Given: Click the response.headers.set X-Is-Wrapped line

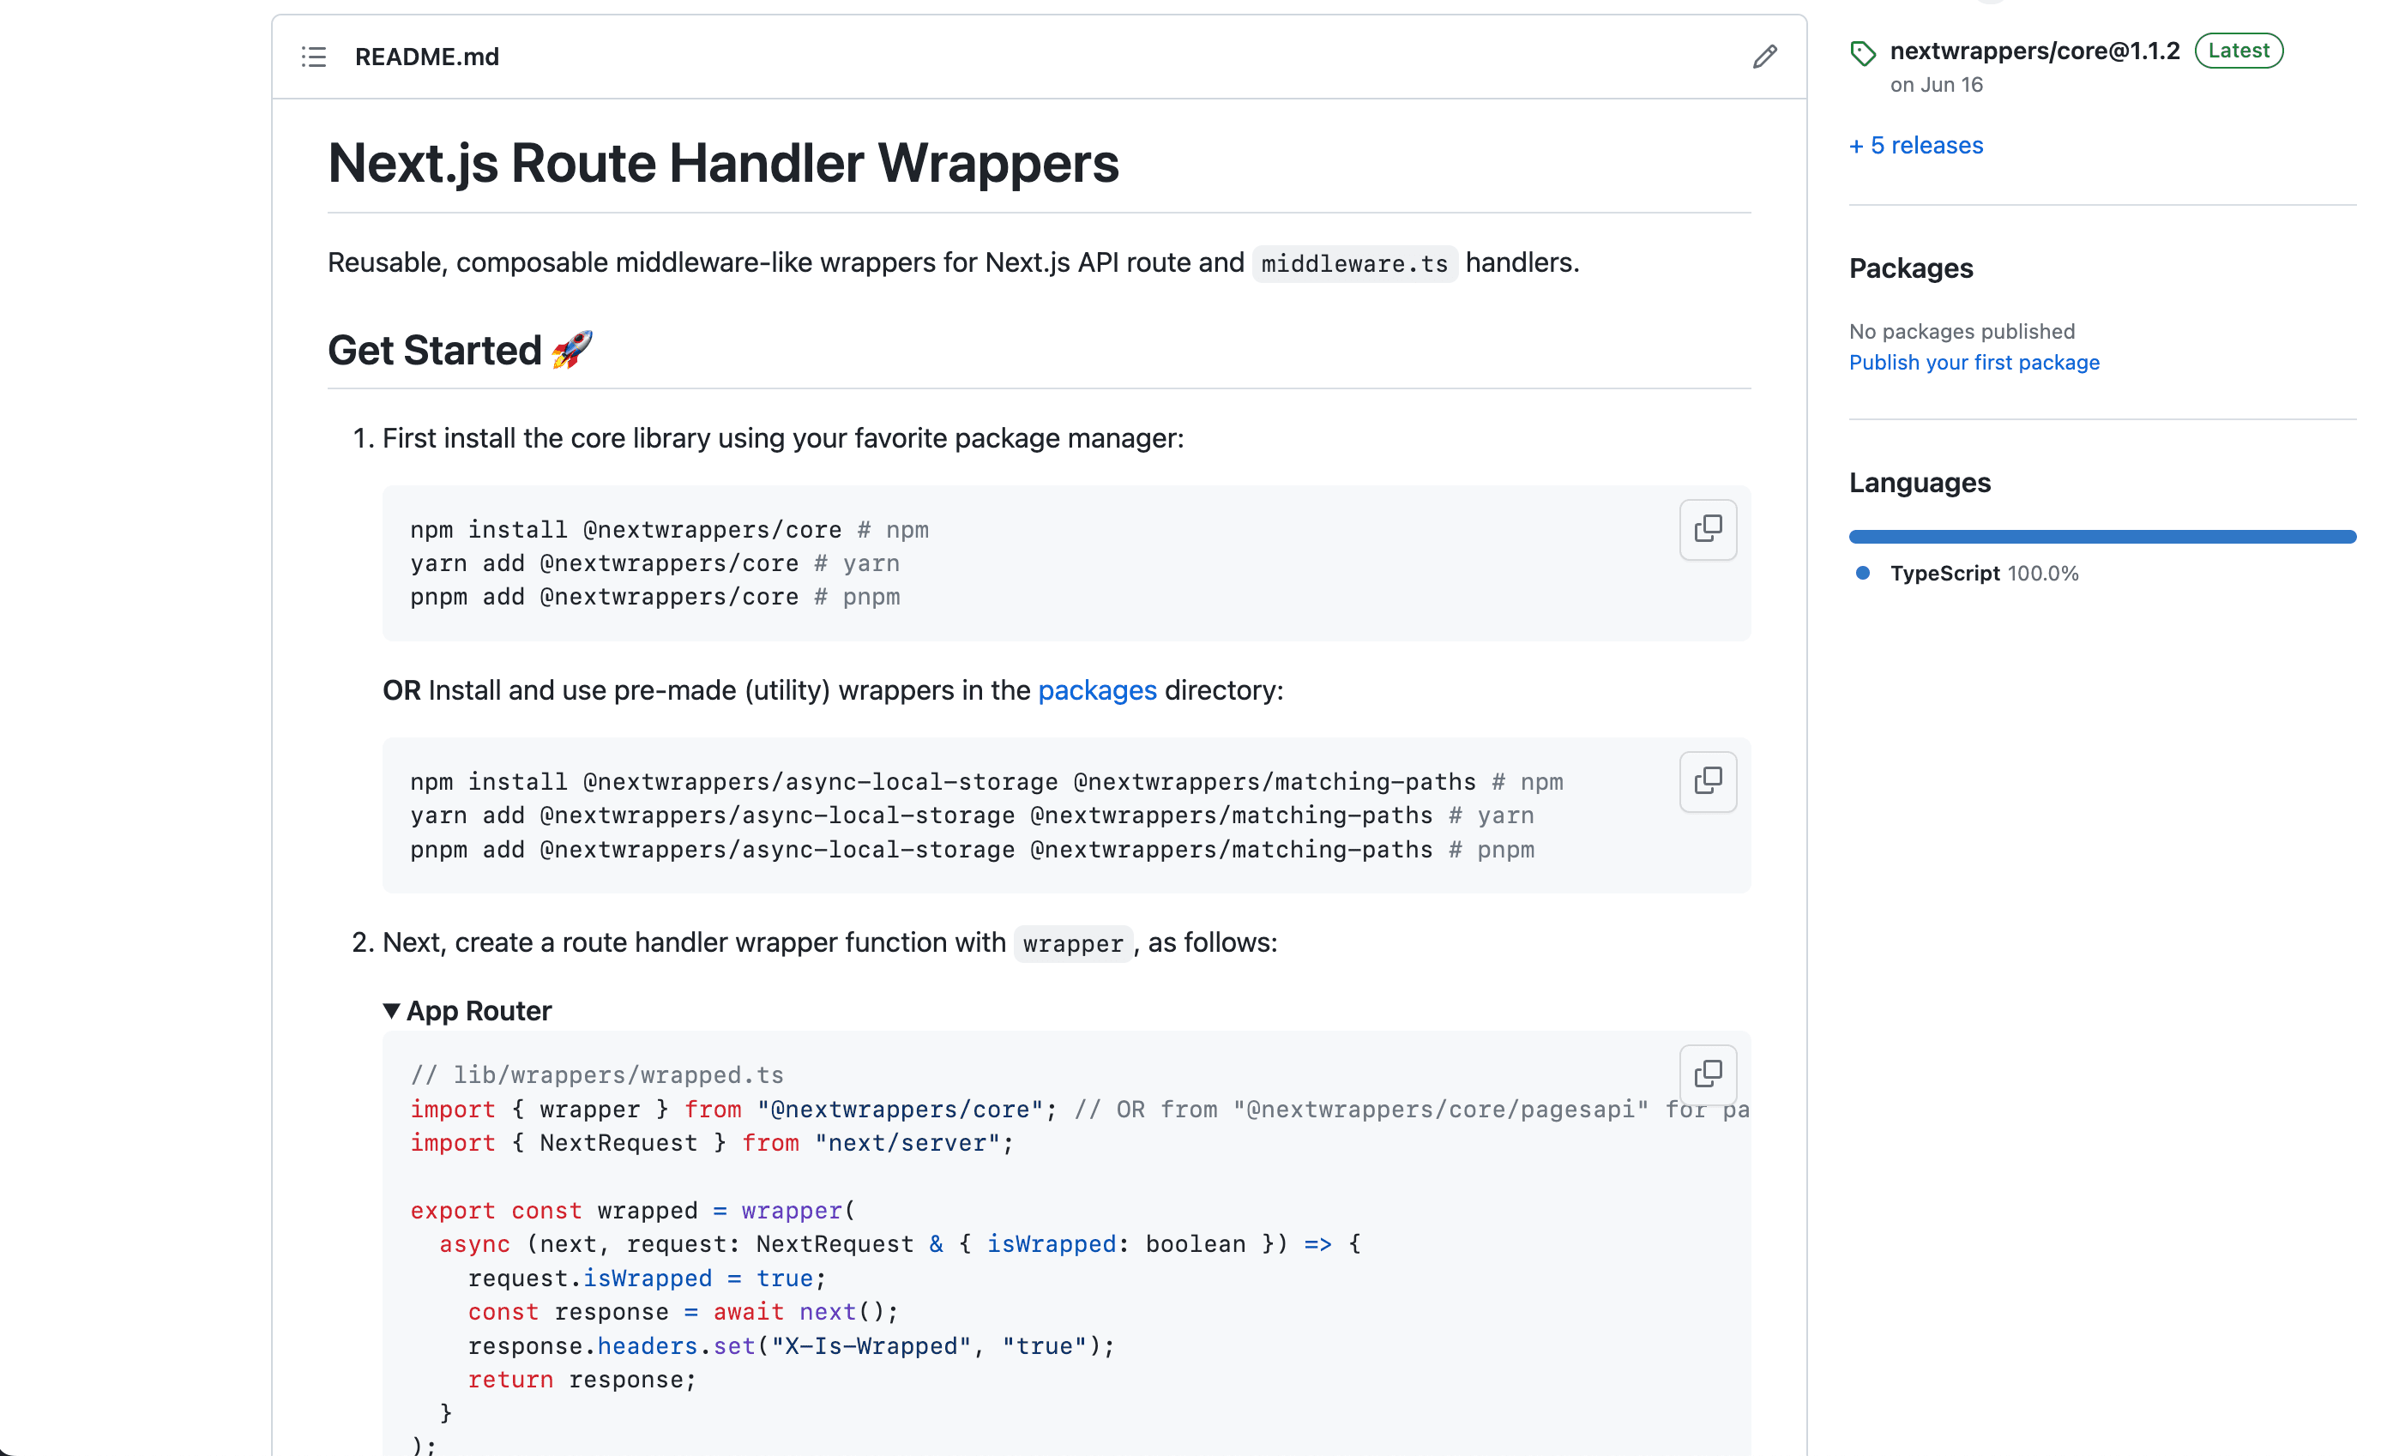Looking at the screenshot, I should click(x=792, y=1346).
